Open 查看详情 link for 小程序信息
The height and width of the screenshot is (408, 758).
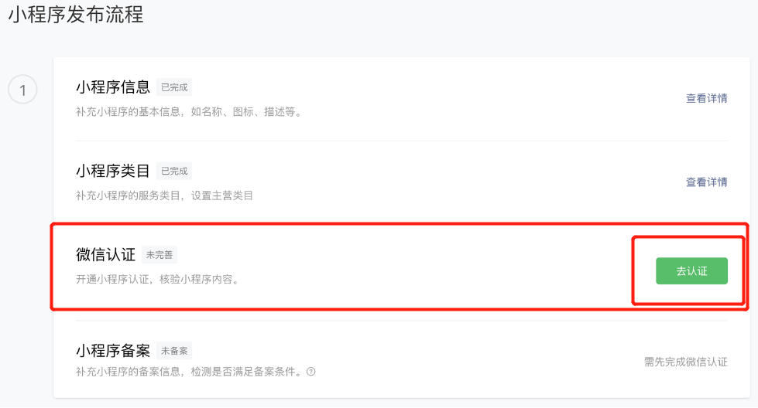click(x=706, y=98)
